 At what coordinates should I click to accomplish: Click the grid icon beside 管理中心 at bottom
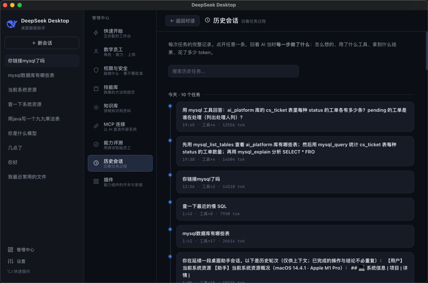tap(10, 250)
